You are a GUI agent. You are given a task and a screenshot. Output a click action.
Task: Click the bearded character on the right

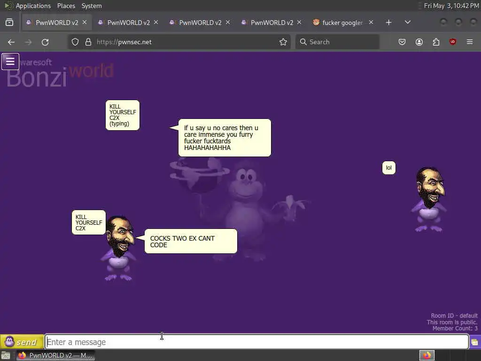[x=429, y=199]
